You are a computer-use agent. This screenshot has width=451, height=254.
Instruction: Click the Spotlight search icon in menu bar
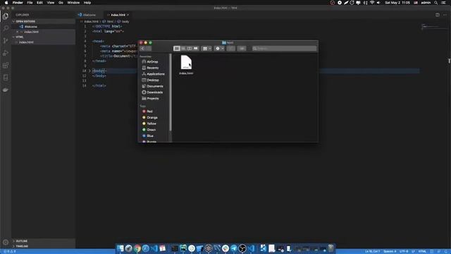(435, 3)
